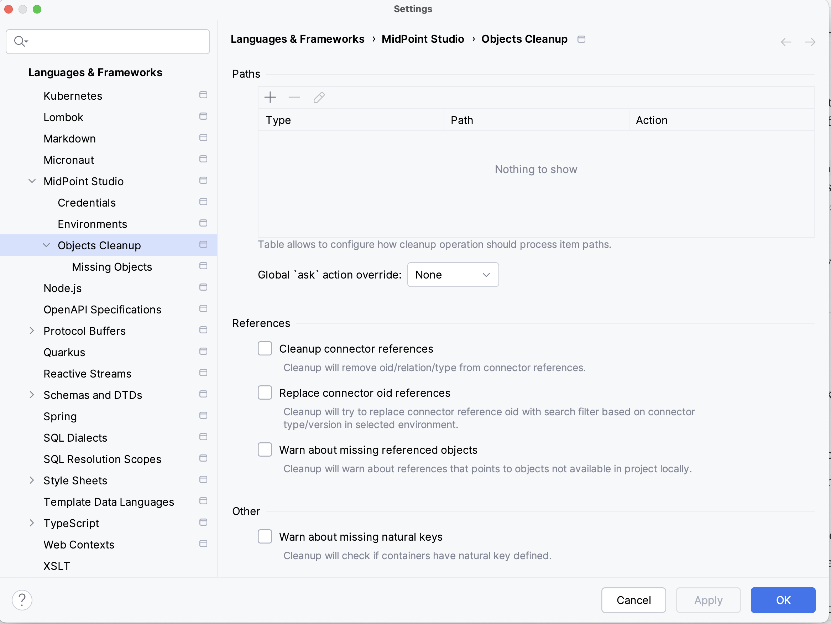Click the edit path pencil icon

[319, 97]
